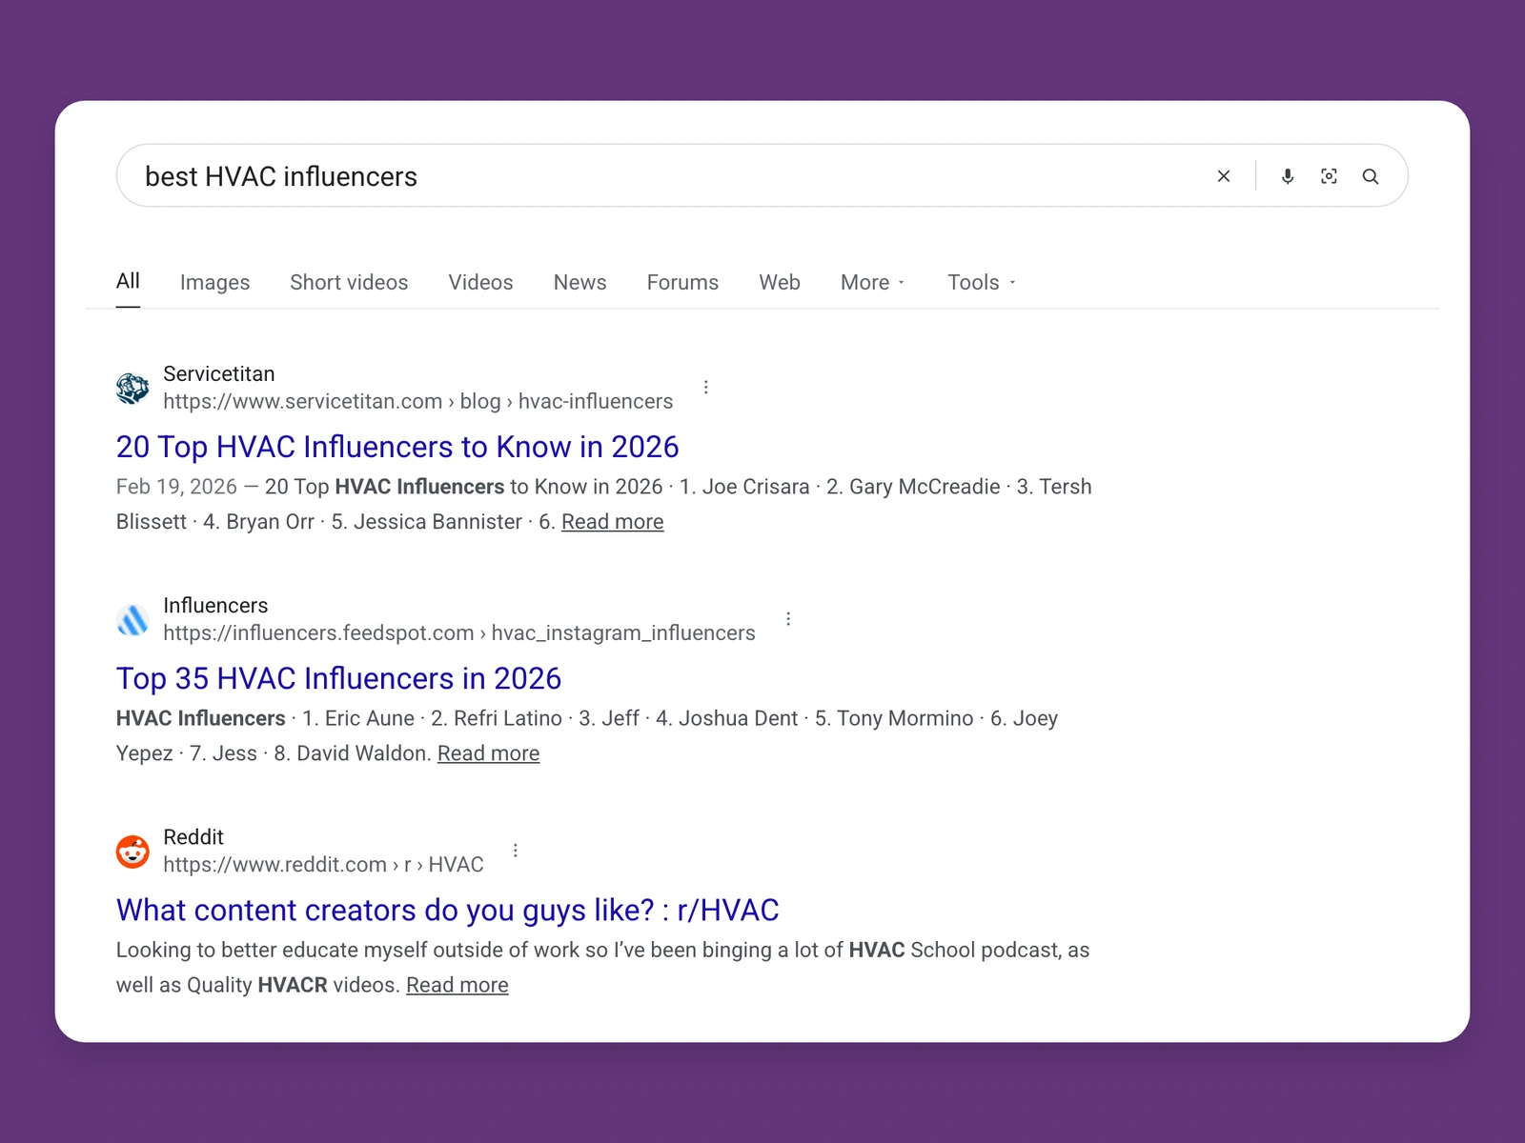This screenshot has width=1525, height=1143.
Task: Click the reddit.com r HVAC URL breadcrumb
Action: pos(323,864)
